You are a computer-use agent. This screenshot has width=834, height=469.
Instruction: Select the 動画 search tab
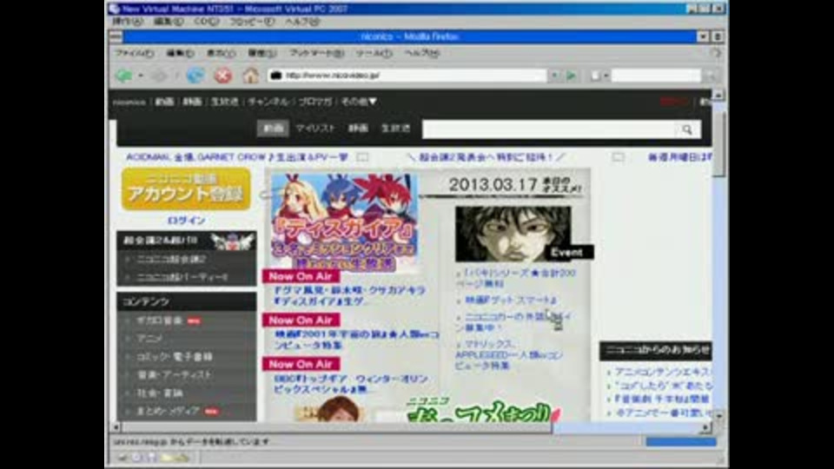point(273,129)
